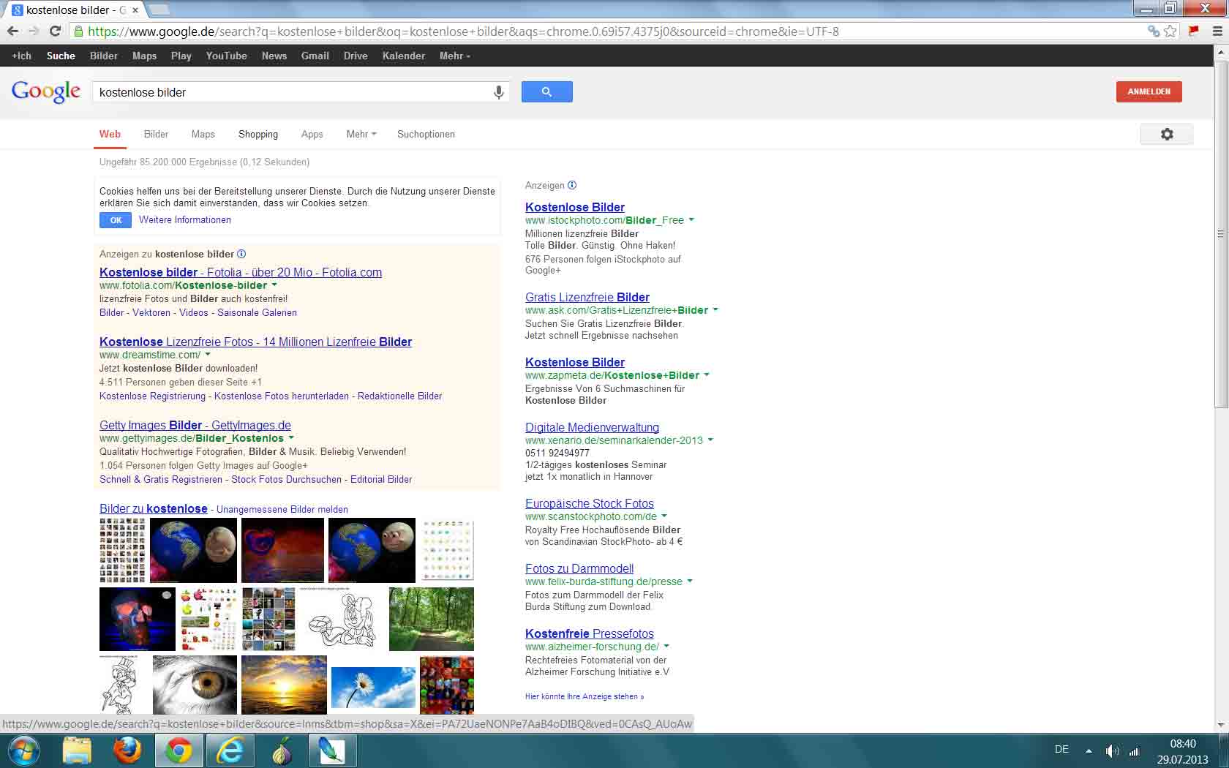Open the Windows Start menu
1229x768 pixels.
coord(24,751)
